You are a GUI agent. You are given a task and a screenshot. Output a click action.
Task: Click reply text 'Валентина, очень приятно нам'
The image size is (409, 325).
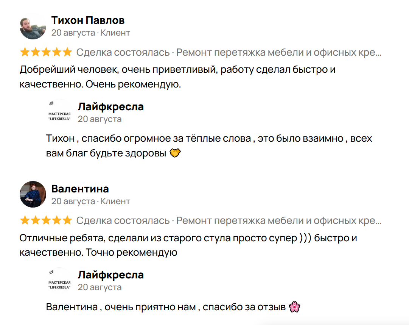[x=166, y=307]
